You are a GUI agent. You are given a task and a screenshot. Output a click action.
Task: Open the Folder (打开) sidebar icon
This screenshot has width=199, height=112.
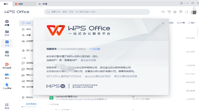coord(7,32)
